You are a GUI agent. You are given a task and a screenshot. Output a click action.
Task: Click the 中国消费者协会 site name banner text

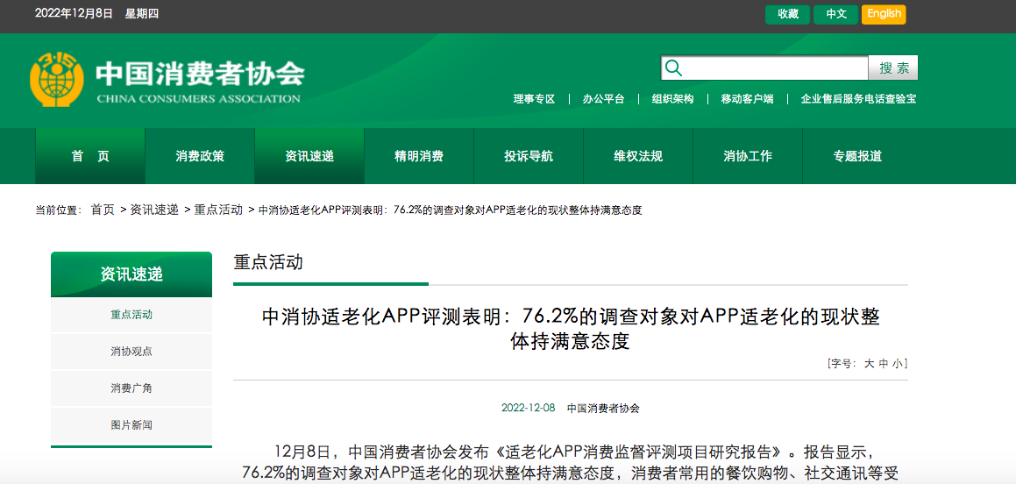[x=200, y=75]
